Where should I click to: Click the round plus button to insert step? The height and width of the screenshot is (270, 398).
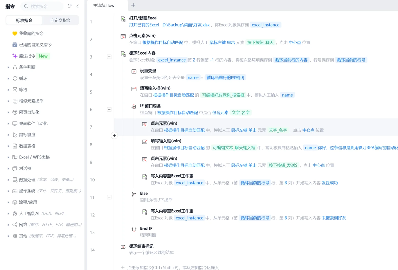pos(114,135)
